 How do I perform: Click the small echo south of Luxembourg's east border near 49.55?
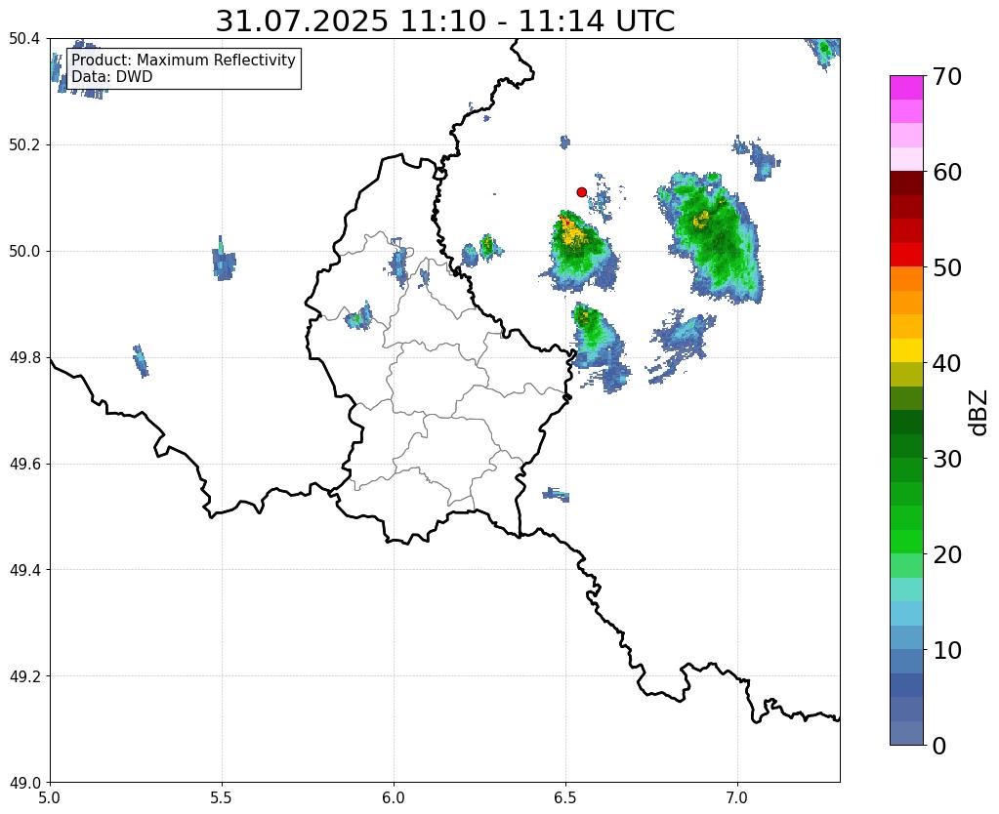[557, 494]
